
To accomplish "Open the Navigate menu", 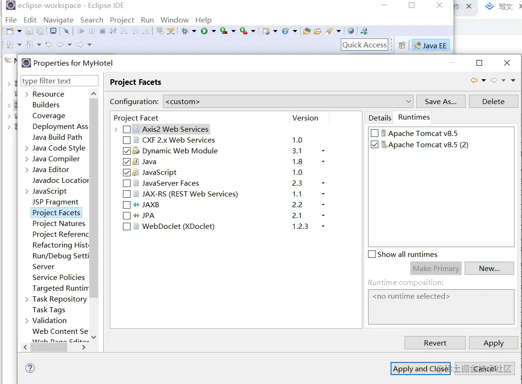I will coord(58,20).
